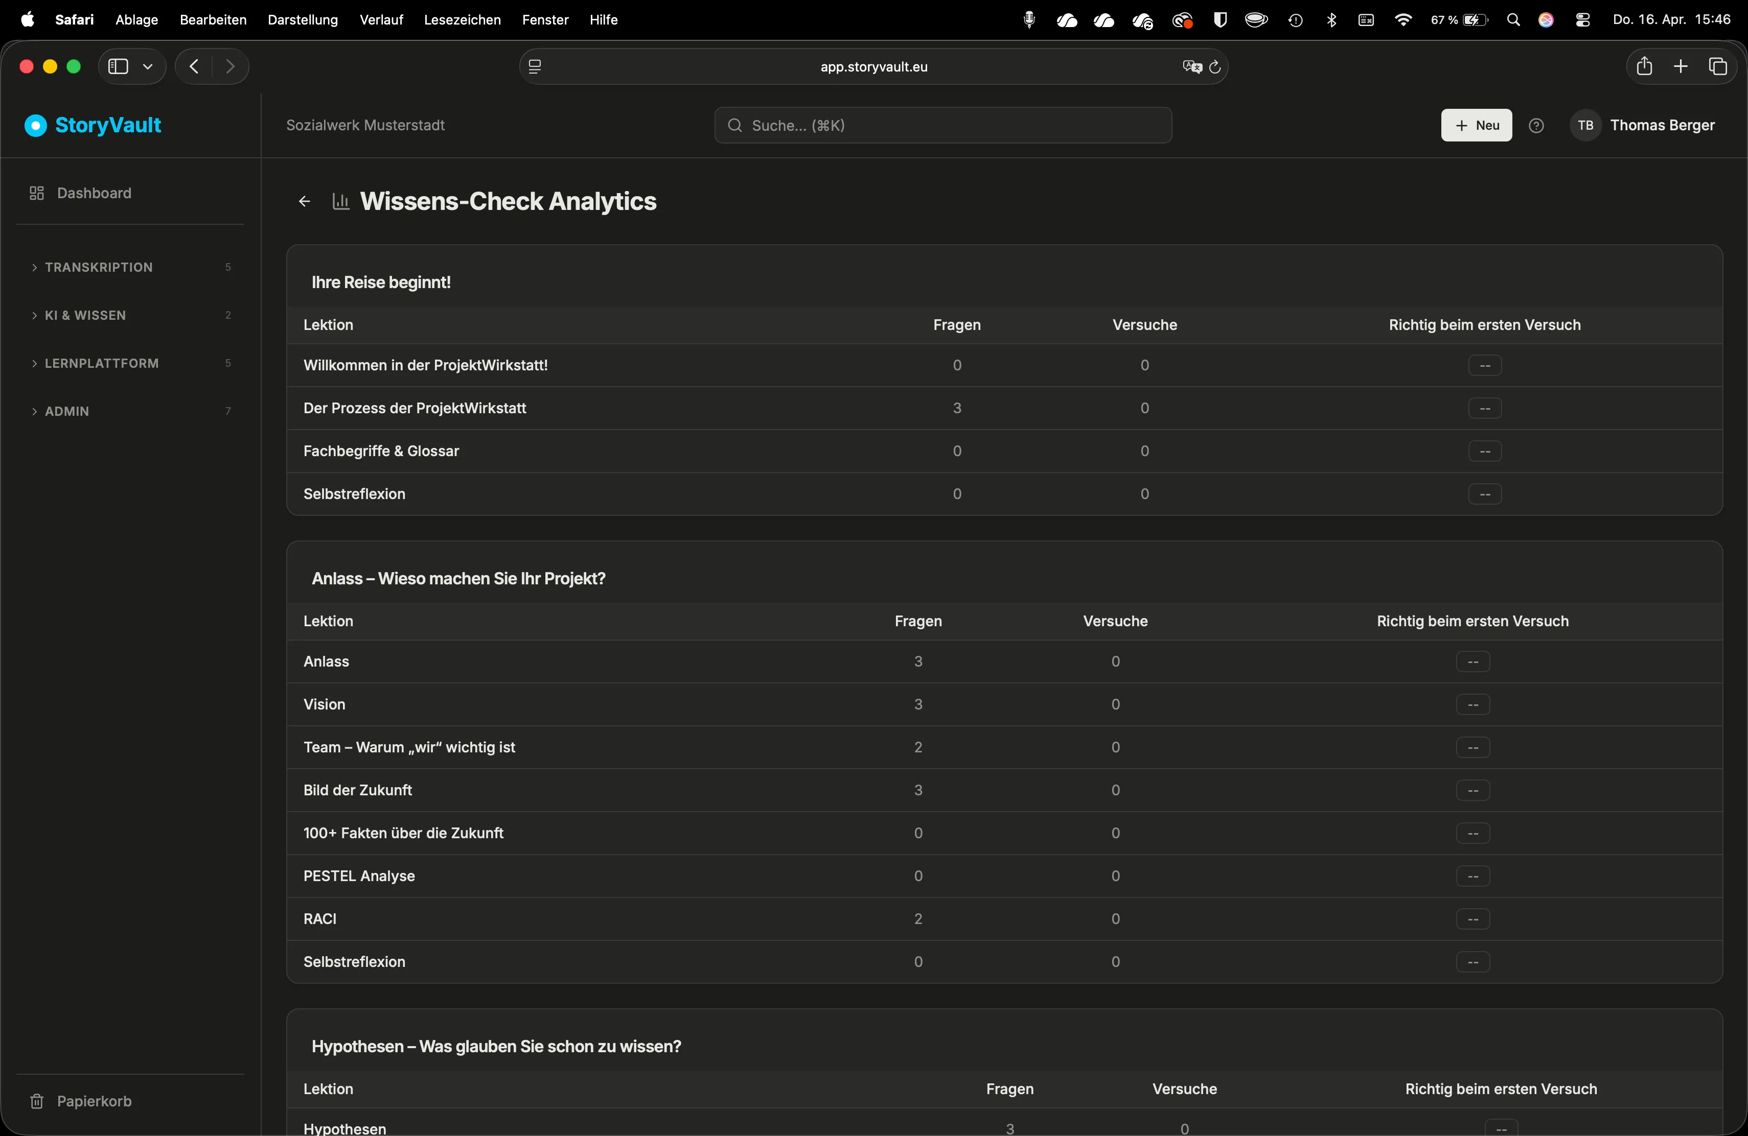Open the Apple menu
1748x1136 pixels.
(x=27, y=20)
